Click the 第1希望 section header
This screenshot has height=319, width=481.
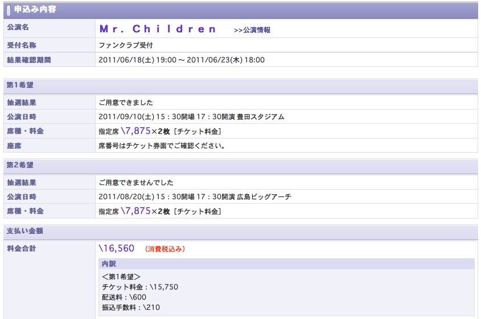tap(20, 85)
